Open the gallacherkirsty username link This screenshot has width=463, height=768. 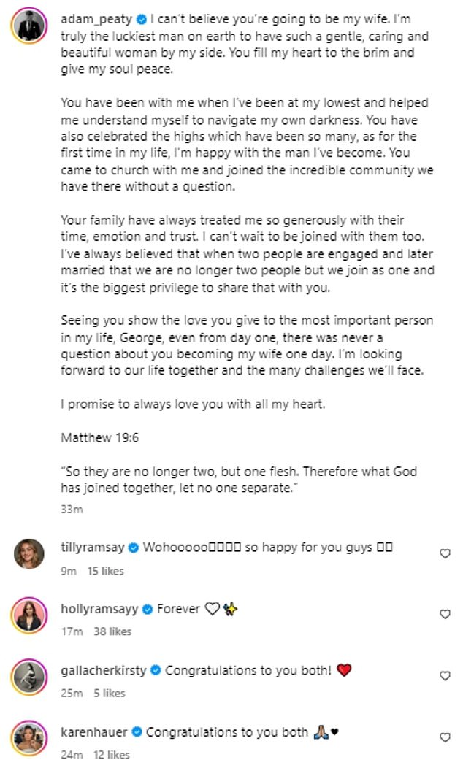(104, 670)
